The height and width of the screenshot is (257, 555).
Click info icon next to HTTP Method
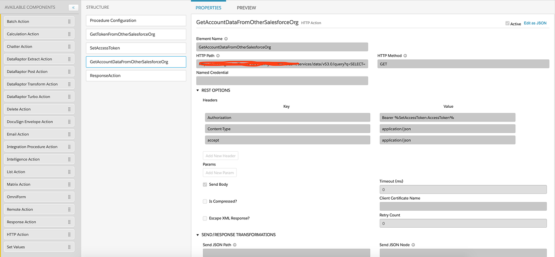pos(405,56)
